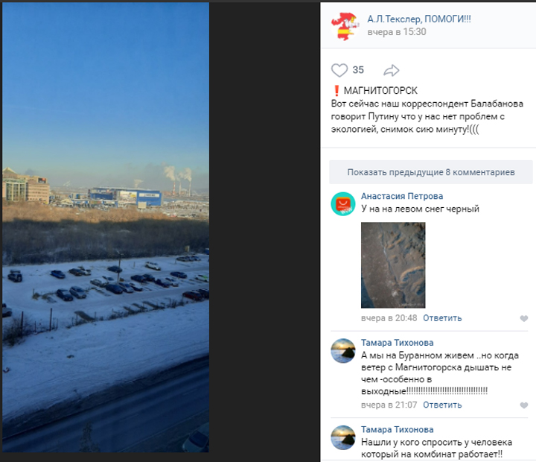Like Тамара Тихонова's 21:07 comment heart
This screenshot has width=536, height=462.
tap(523, 405)
